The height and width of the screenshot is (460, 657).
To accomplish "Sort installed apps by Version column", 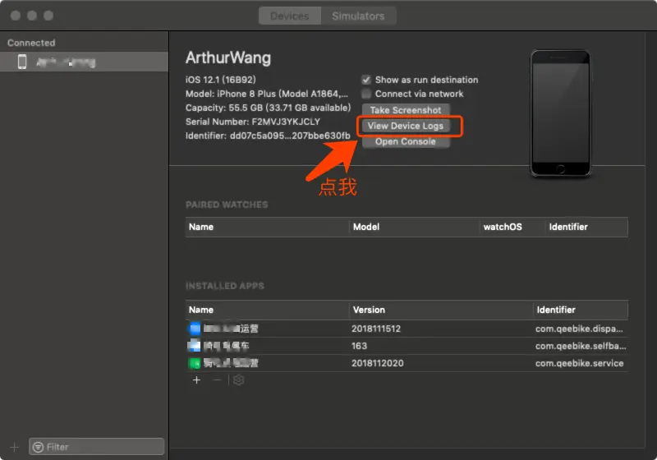I will point(441,310).
